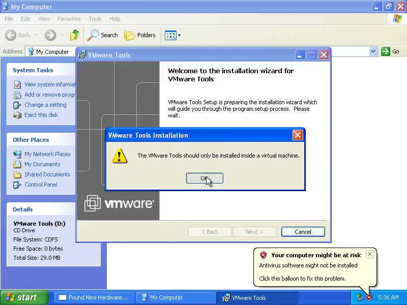Click the hardware tray icon near clock

[x=359, y=297]
